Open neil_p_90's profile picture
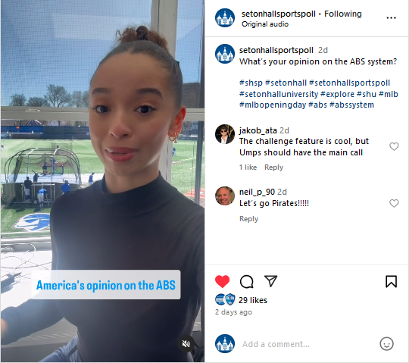409x363 pixels. (x=225, y=196)
